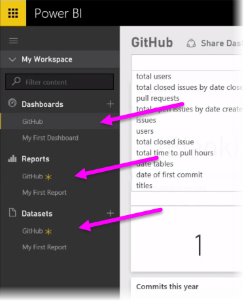
Task: Click the Dashboards section header
Action: point(43,104)
